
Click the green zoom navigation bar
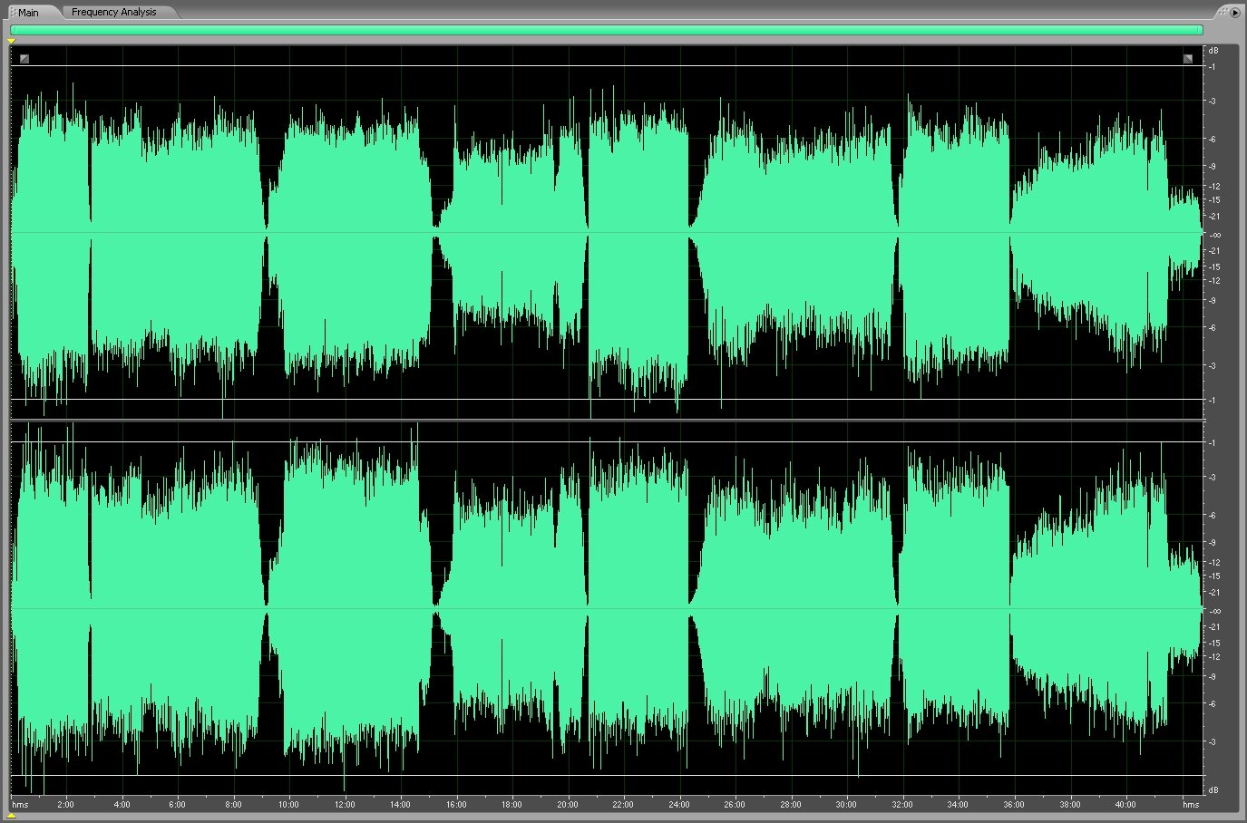click(x=606, y=30)
